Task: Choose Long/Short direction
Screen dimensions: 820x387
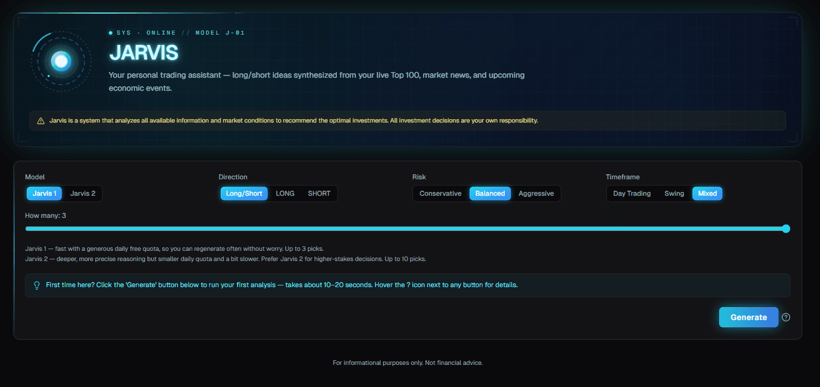Action: (244, 194)
